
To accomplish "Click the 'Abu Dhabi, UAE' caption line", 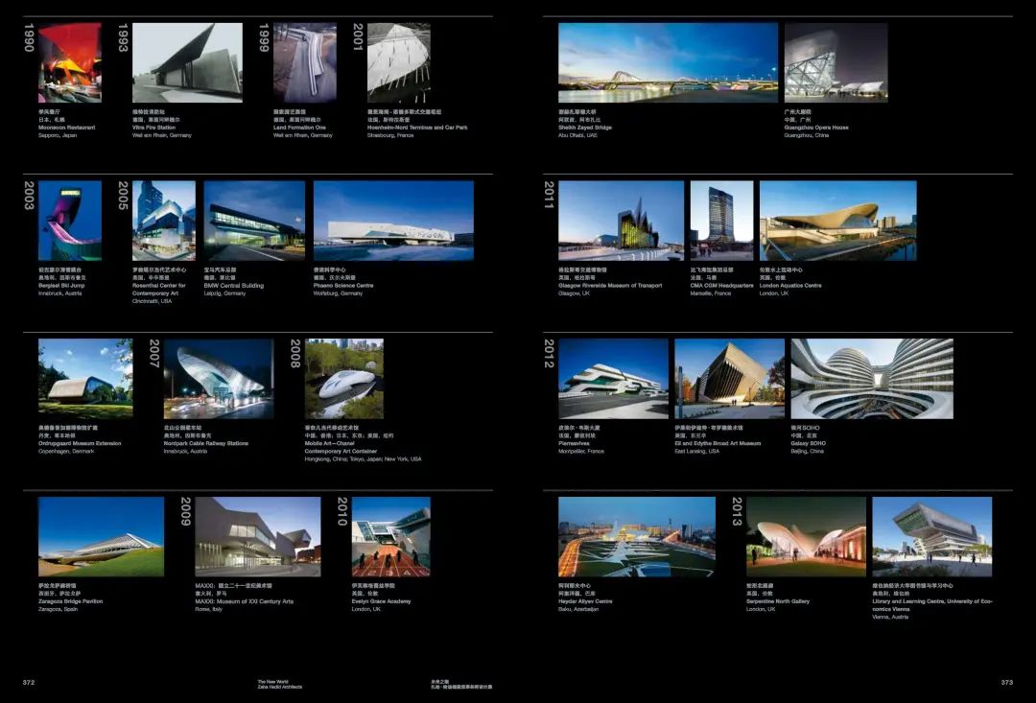I will [577, 135].
